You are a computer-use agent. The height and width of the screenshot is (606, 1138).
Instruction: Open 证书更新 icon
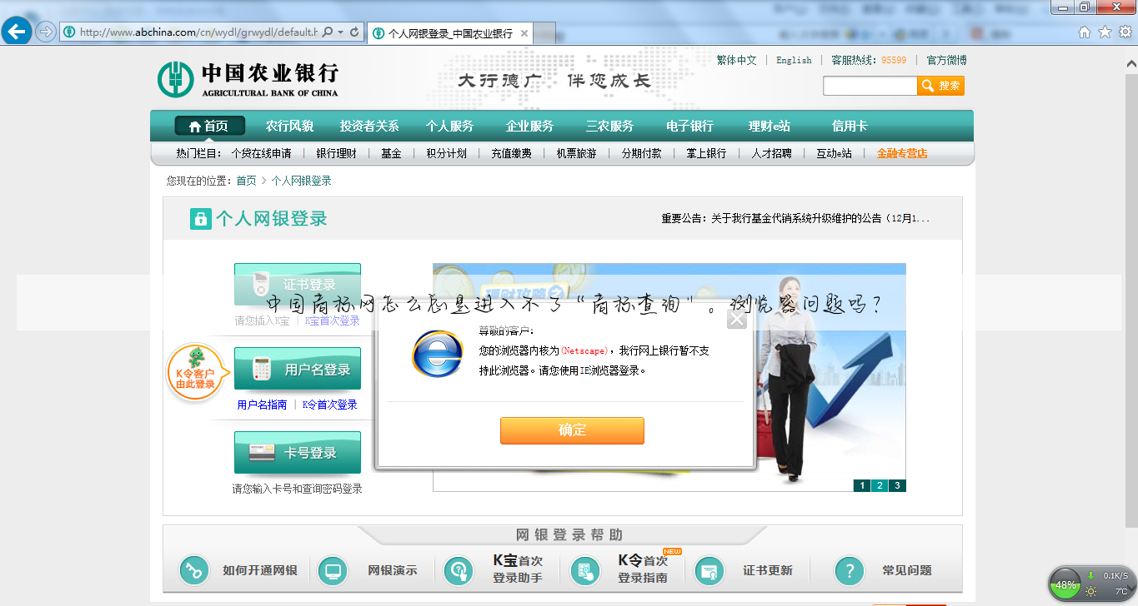[x=709, y=571]
